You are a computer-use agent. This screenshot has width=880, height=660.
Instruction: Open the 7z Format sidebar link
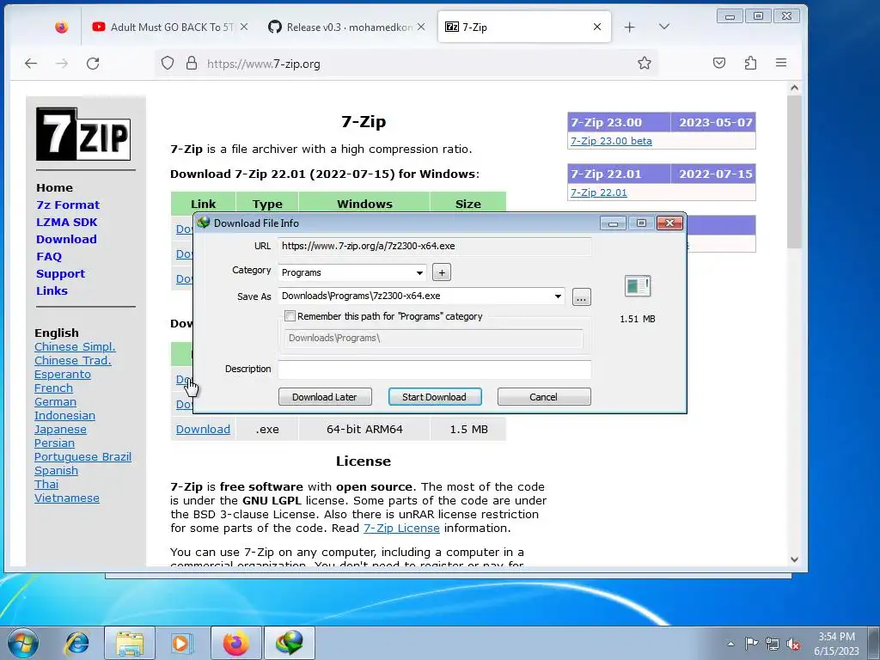pyautogui.click(x=68, y=205)
